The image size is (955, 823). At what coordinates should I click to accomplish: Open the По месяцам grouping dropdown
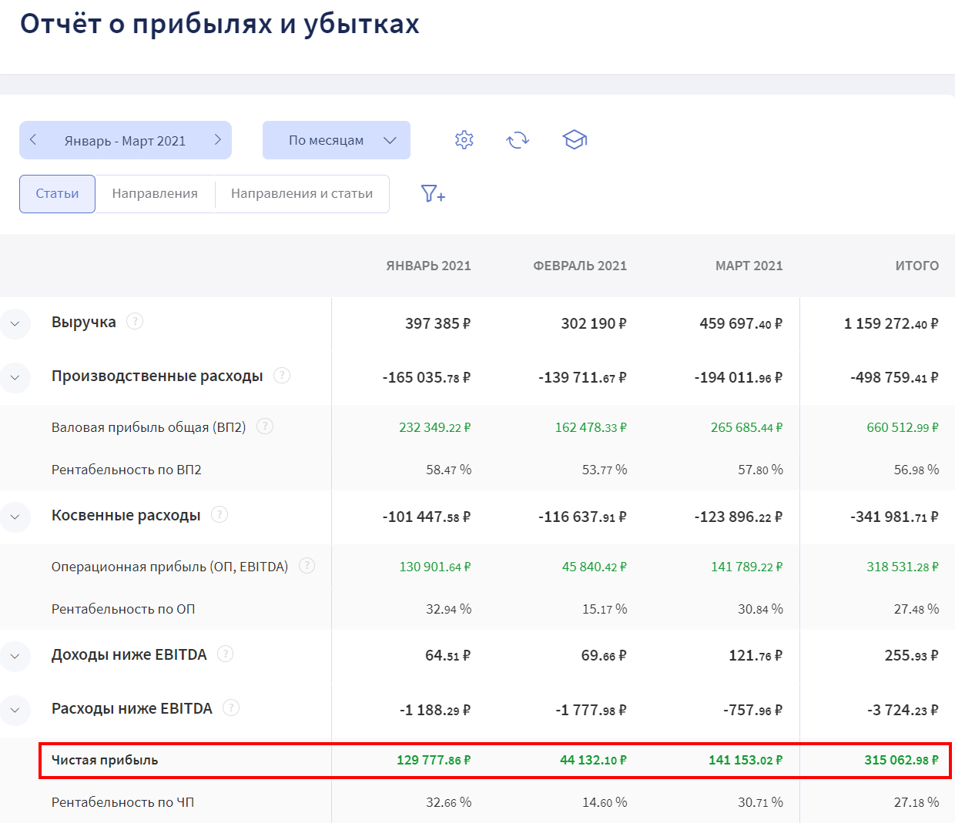(x=337, y=140)
